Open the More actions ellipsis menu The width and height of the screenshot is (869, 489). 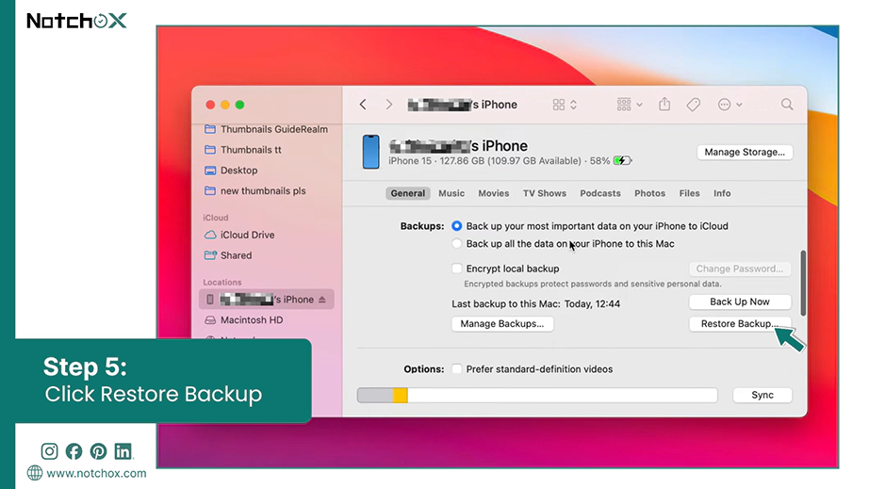[730, 105]
